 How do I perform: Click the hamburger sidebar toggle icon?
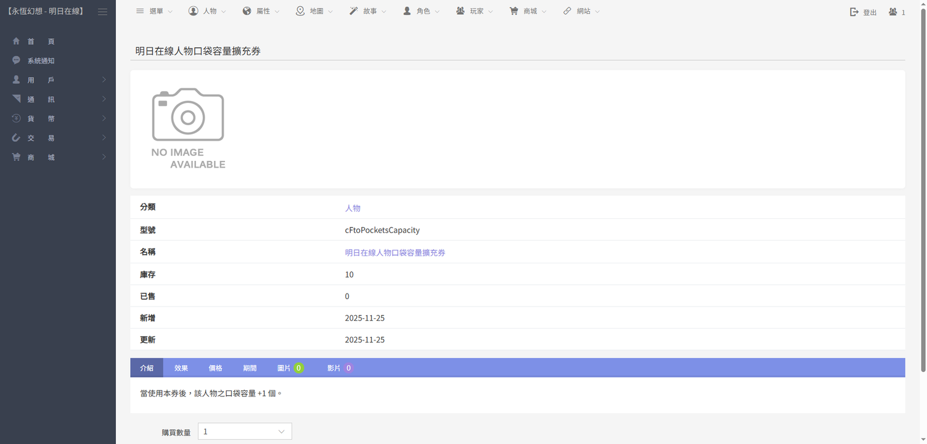tap(102, 12)
